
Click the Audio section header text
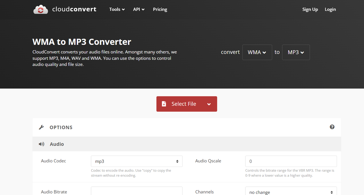[x=57, y=144]
